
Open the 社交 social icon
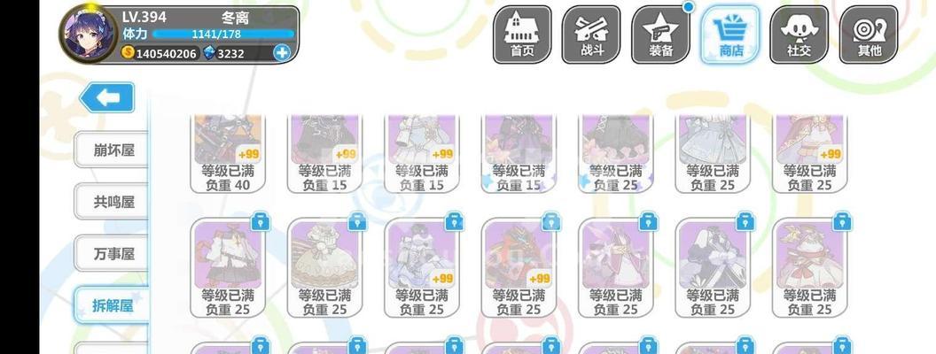point(799,35)
